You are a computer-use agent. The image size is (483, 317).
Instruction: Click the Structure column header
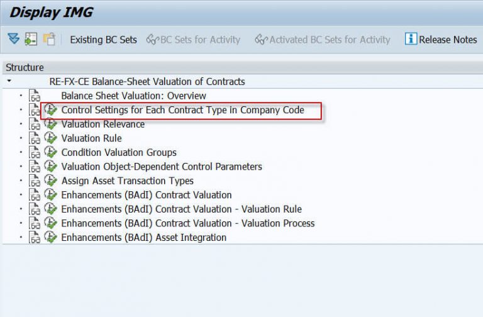[25, 67]
